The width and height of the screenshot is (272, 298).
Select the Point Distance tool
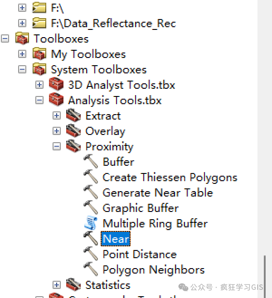point(140,254)
